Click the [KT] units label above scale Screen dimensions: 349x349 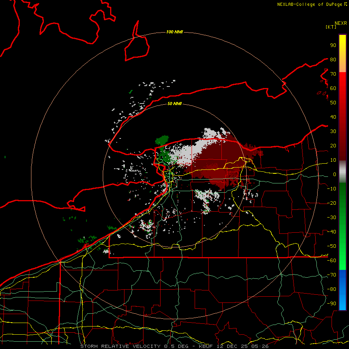click(x=331, y=27)
